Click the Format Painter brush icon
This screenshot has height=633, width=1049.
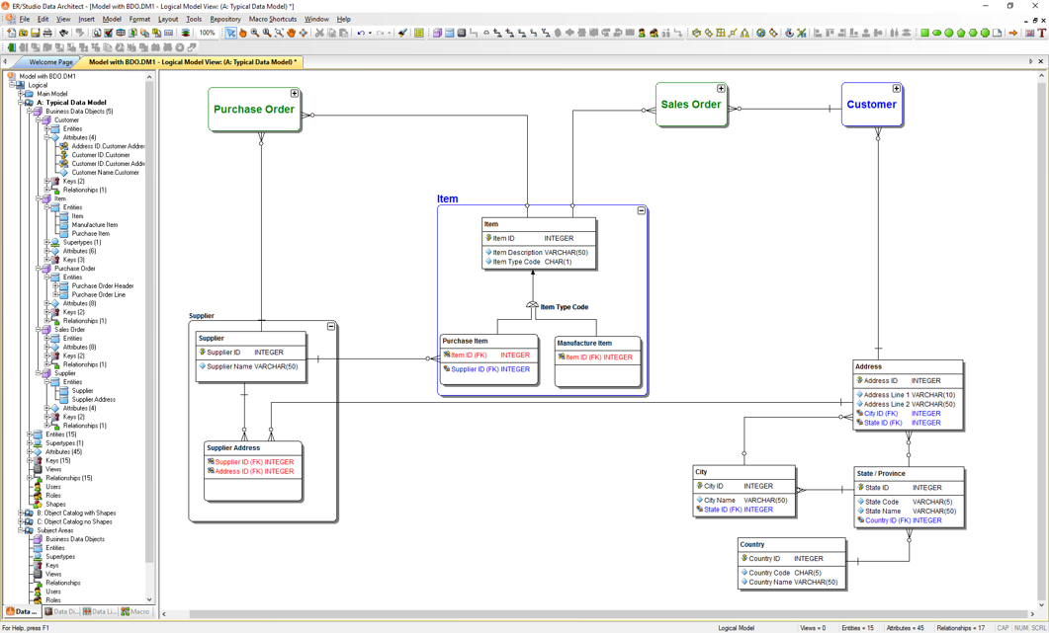[x=402, y=33]
